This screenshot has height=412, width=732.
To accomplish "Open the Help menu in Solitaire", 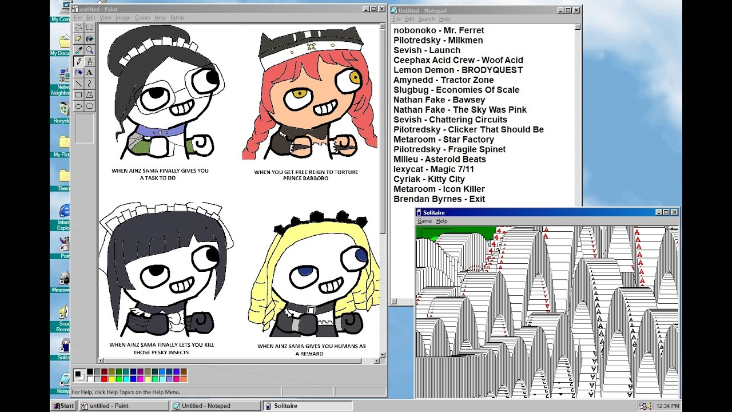I will point(441,221).
